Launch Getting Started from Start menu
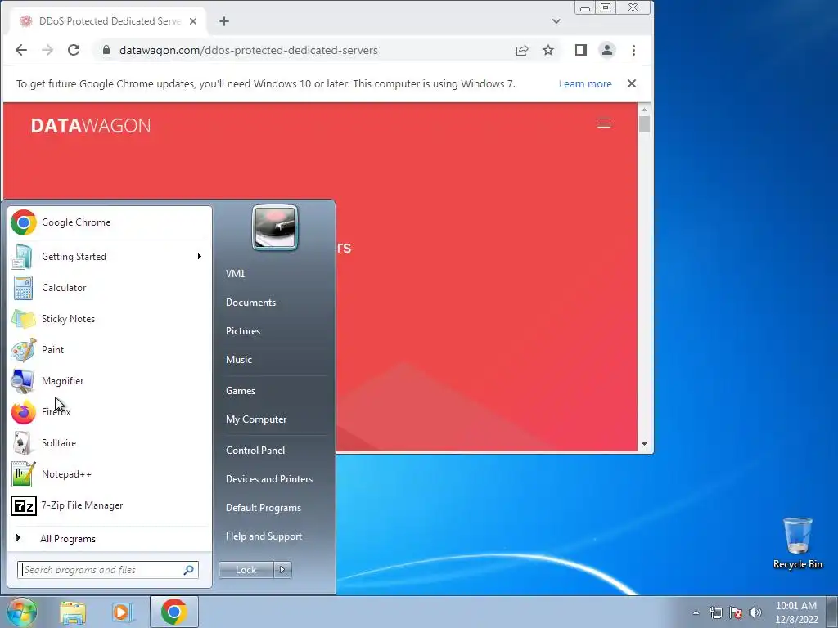Viewport: 838px width, 628px height. (x=110, y=256)
